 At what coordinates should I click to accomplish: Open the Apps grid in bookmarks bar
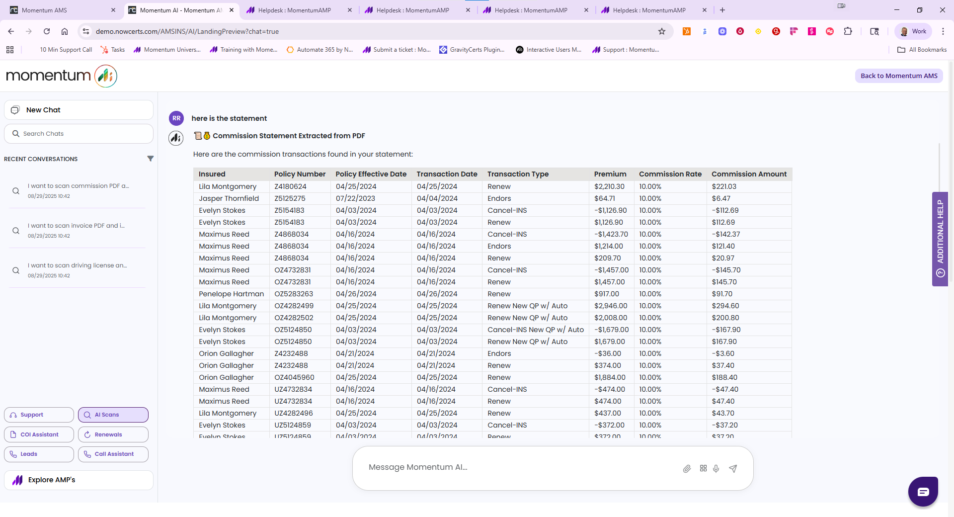pos(10,50)
